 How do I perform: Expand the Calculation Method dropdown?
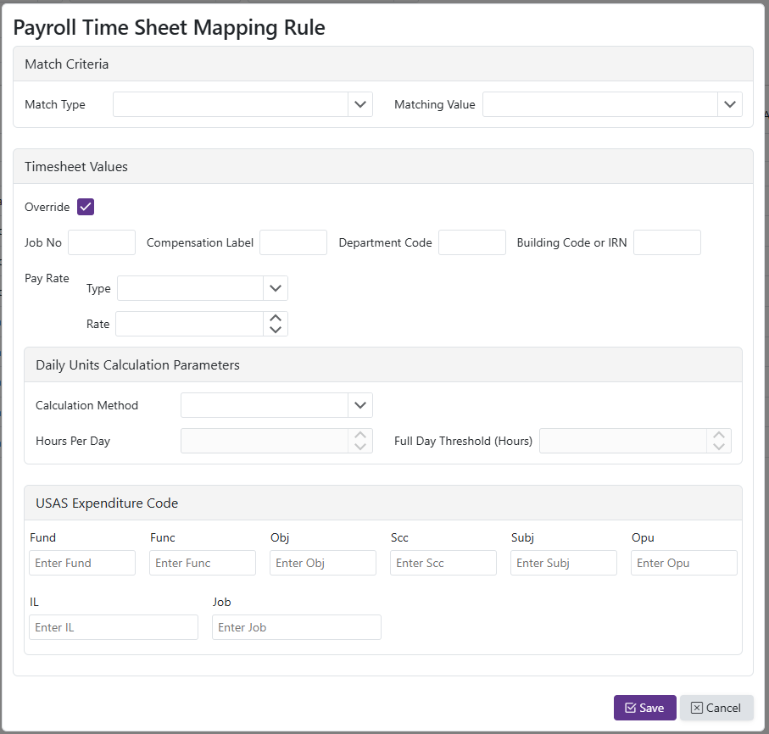pos(360,405)
